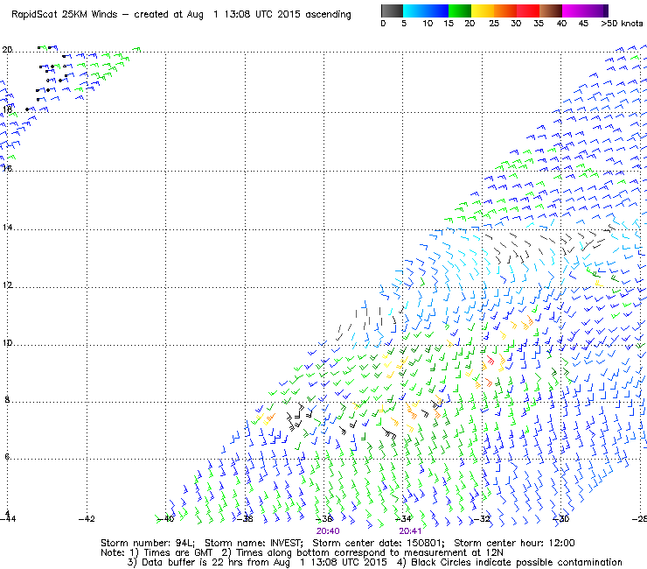Image resolution: width=647 pixels, height=569 pixels.
Task: Click the green 15-20 knots legend segment
Action: (460, 11)
